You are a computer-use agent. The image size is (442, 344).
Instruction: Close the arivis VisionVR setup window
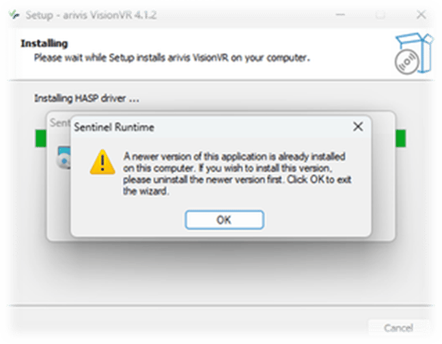tap(421, 14)
